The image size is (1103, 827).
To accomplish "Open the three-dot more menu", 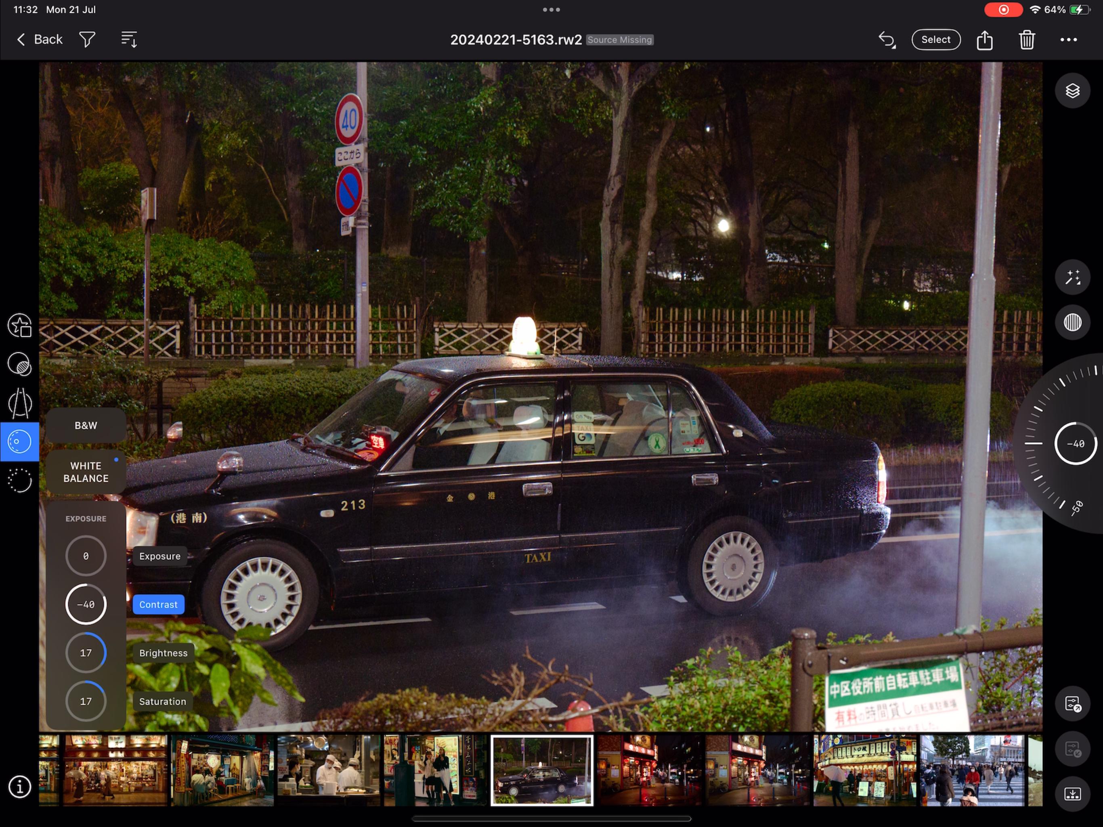I will (x=1069, y=40).
